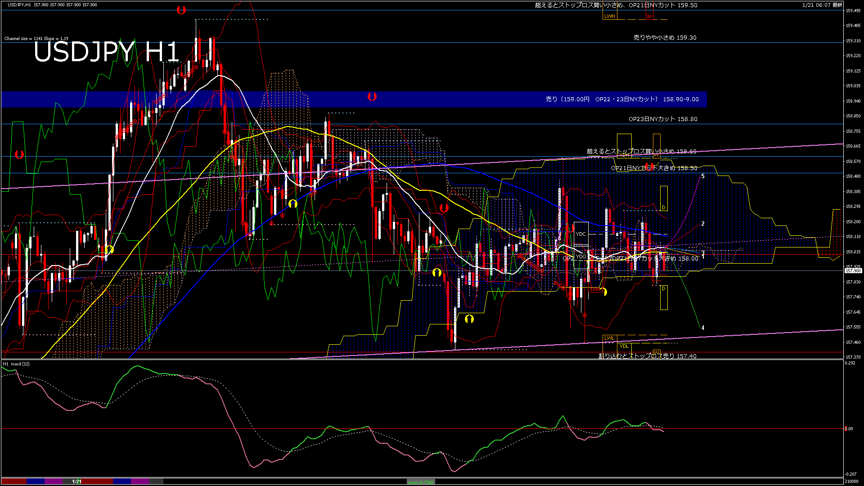Toggle the macd ON button
864x486 pixels.
[420, 482]
